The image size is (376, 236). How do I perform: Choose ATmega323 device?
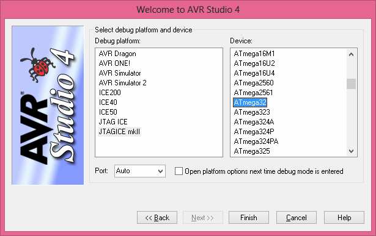pos(252,112)
